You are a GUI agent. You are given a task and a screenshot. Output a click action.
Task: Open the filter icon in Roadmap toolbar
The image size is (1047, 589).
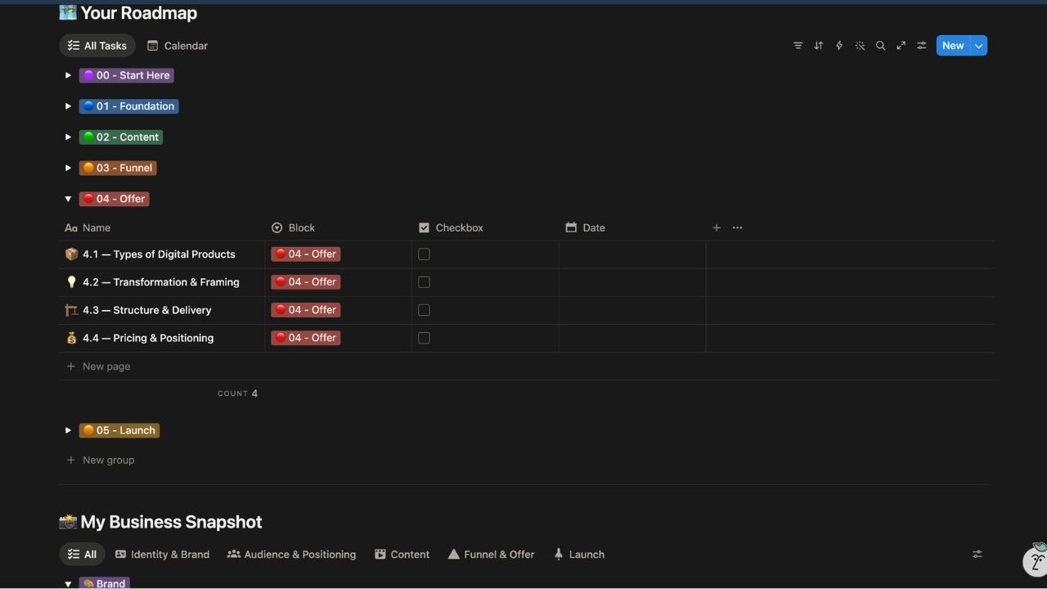tap(798, 46)
